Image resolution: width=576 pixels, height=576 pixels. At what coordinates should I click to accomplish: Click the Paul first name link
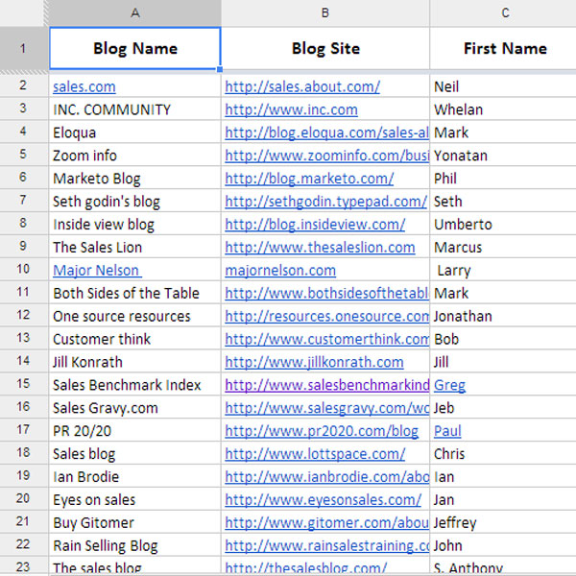pos(447,431)
